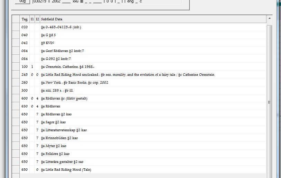Select 'Myter ‡2 kao' subject field
281x178 pixels.
[x=54, y=146]
